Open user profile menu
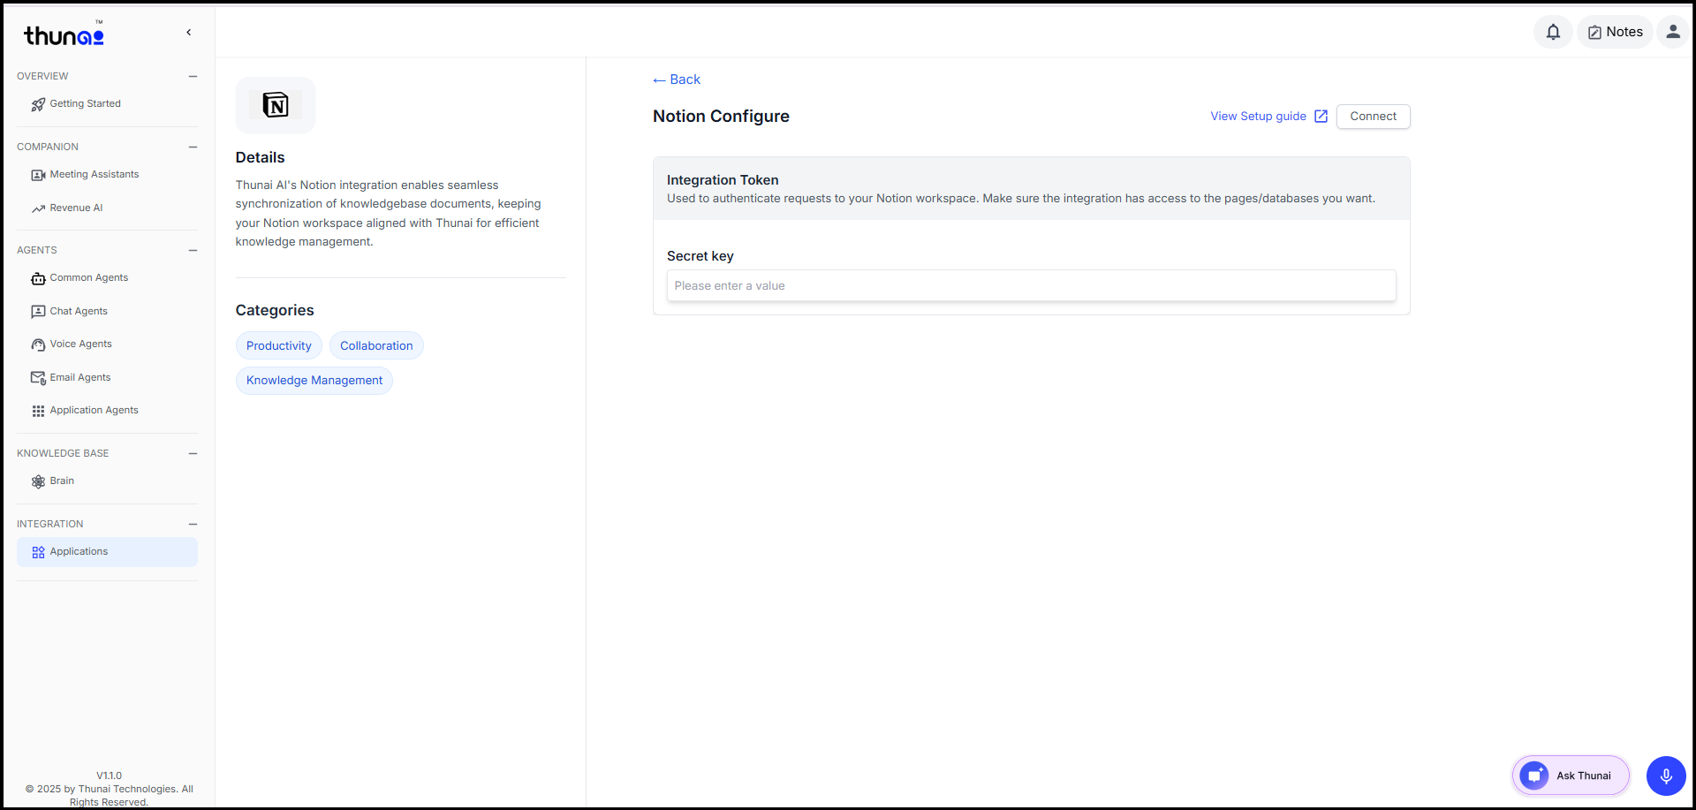1696x810 pixels. click(1673, 32)
